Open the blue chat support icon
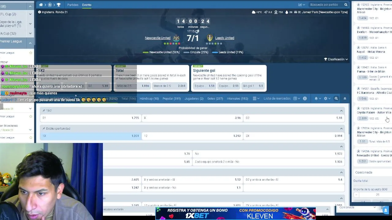The image size is (392, 220). tap(386, 210)
